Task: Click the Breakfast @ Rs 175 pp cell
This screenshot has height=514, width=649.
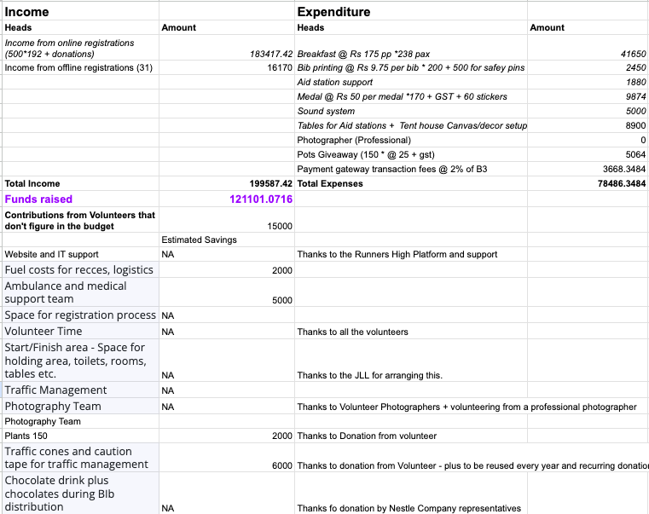Action: (363, 54)
